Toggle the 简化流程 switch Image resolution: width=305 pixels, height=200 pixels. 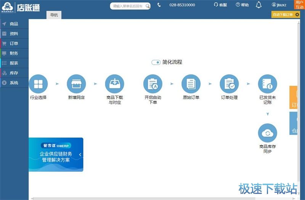(x=156, y=62)
